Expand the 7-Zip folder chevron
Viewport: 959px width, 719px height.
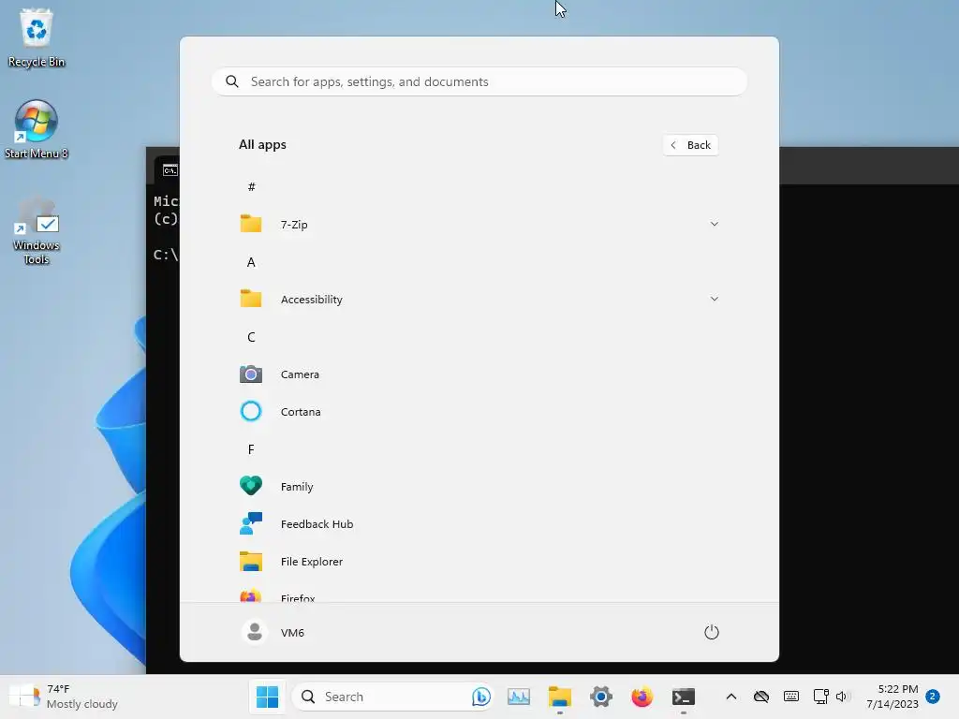pyautogui.click(x=714, y=224)
